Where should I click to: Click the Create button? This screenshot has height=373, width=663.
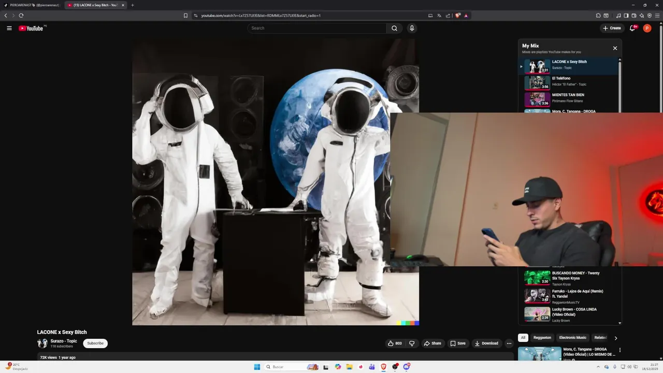coord(612,28)
